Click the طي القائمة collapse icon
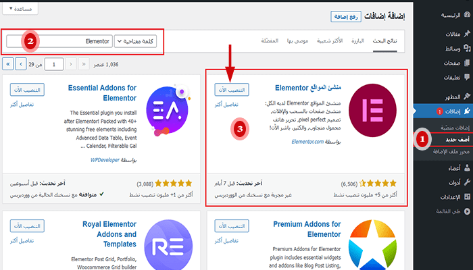This screenshot has height=270, width=473. pos(467,211)
